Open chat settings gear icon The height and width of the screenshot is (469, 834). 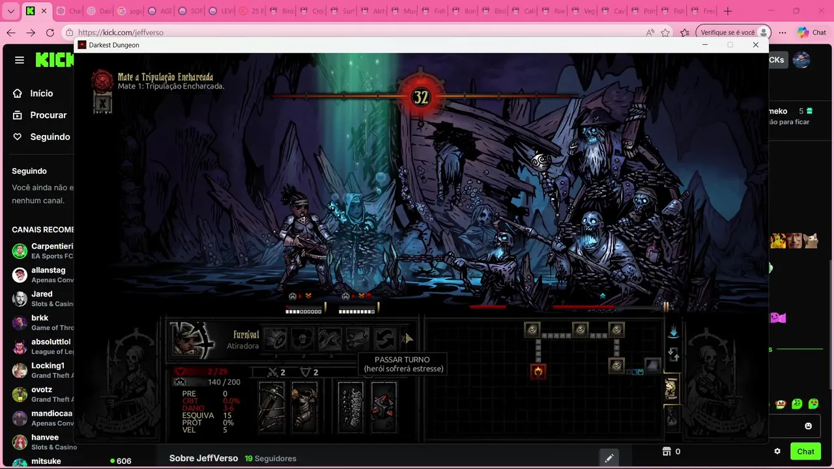click(x=777, y=451)
